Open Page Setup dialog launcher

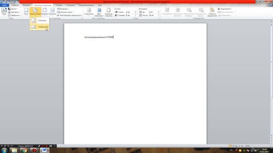(x=82, y=18)
